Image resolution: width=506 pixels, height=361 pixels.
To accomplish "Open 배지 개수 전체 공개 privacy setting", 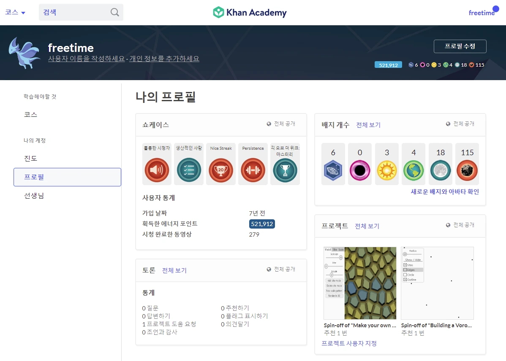I will [x=460, y=124].
